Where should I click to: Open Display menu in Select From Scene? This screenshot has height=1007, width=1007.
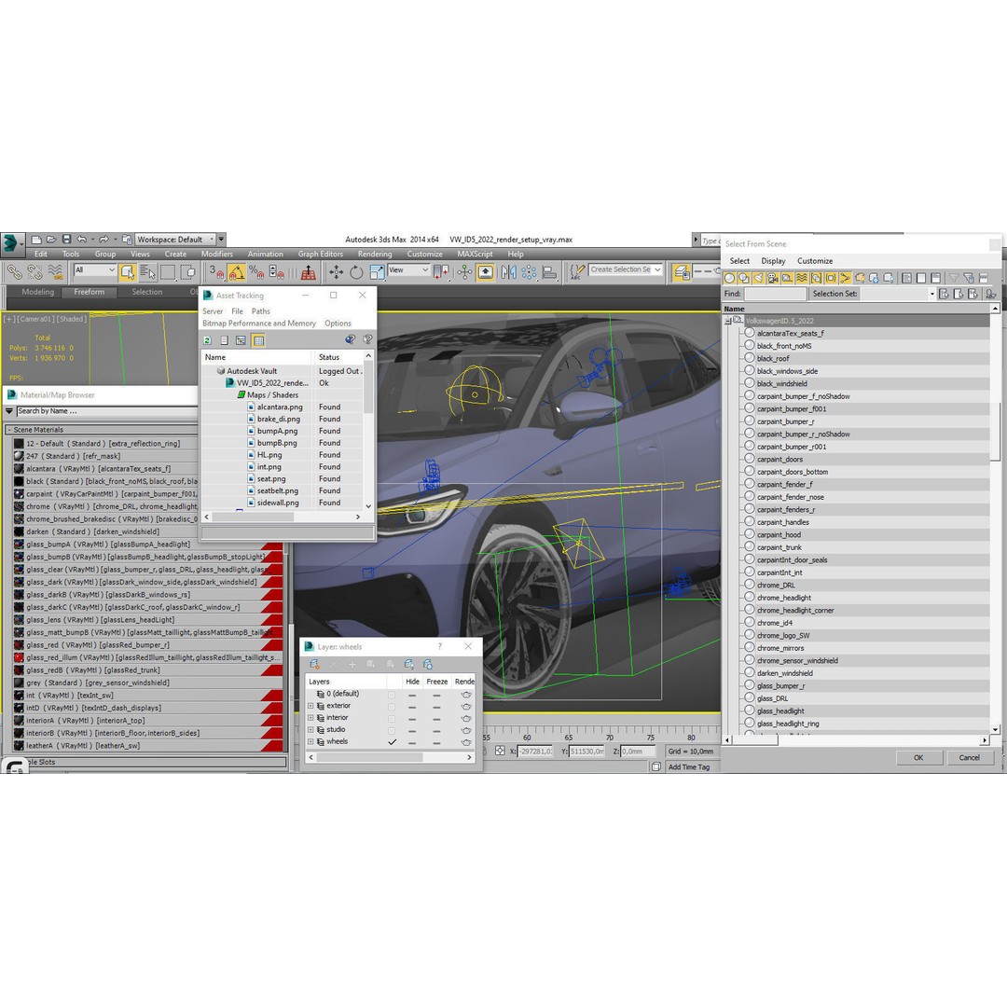point(773,261)
